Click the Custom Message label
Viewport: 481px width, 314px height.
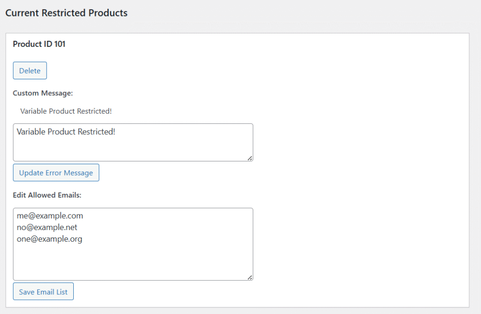(43, 93)
